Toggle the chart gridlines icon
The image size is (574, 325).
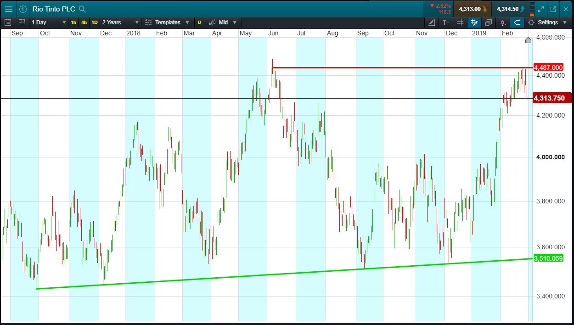click(460, 22)
